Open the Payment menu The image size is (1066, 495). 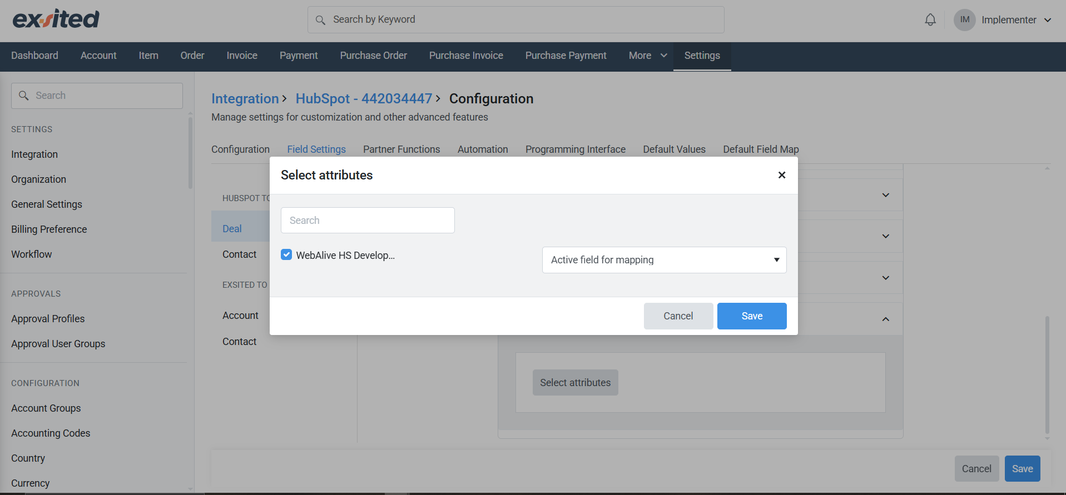299,56
